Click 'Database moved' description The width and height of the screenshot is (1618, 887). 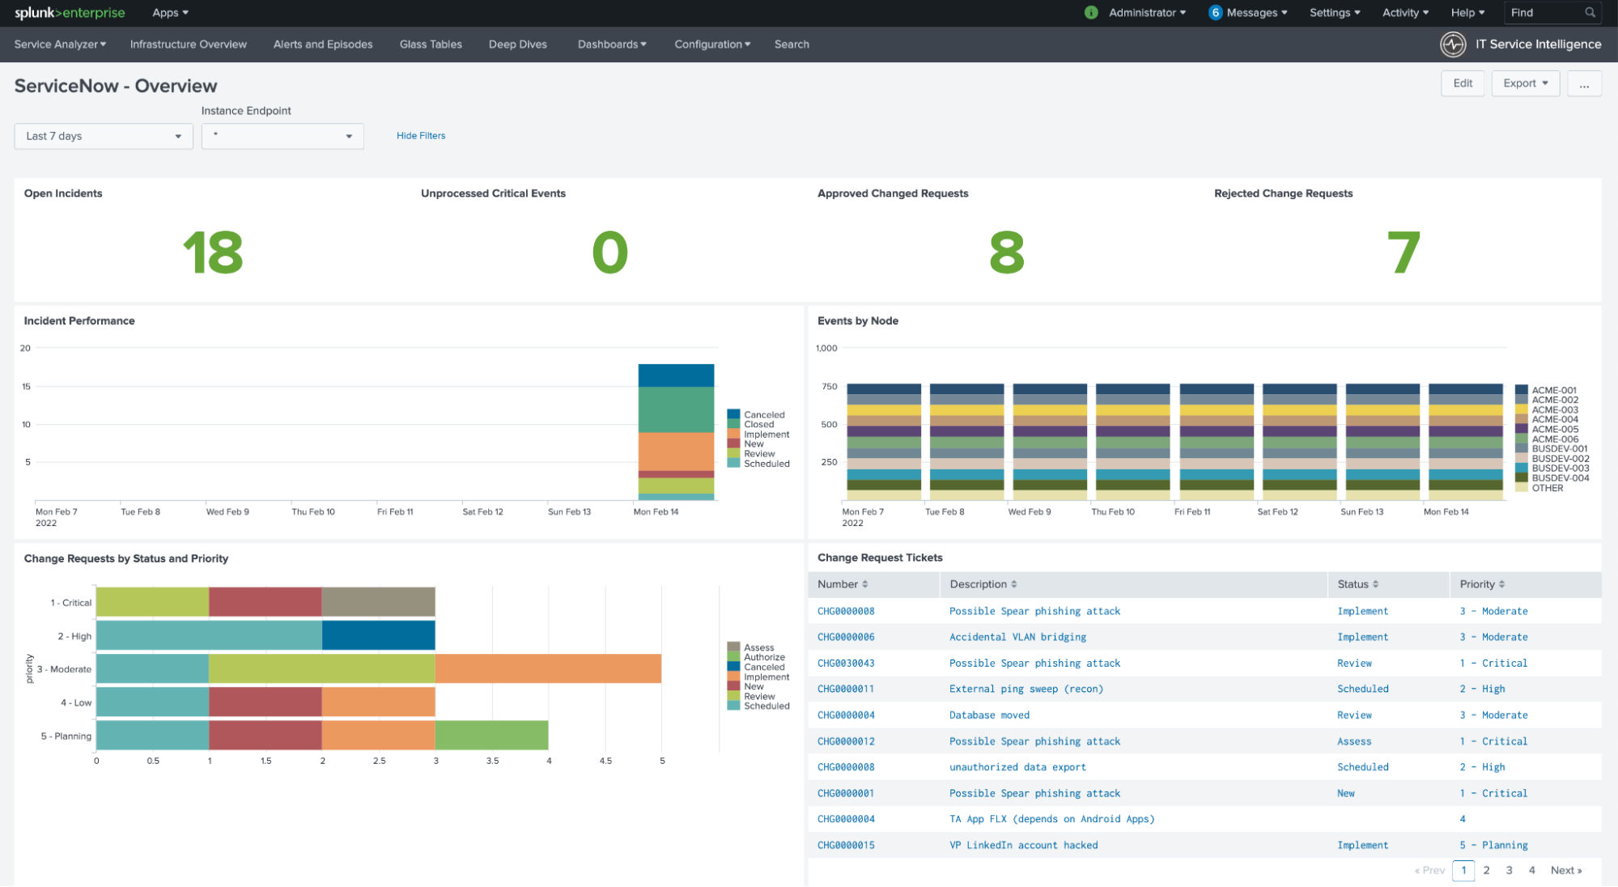click(x=989, y=715)
